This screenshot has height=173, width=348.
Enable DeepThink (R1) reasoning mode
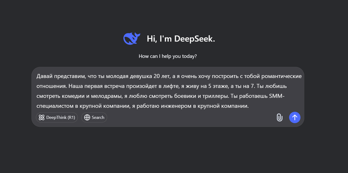[x=57, y=117]
